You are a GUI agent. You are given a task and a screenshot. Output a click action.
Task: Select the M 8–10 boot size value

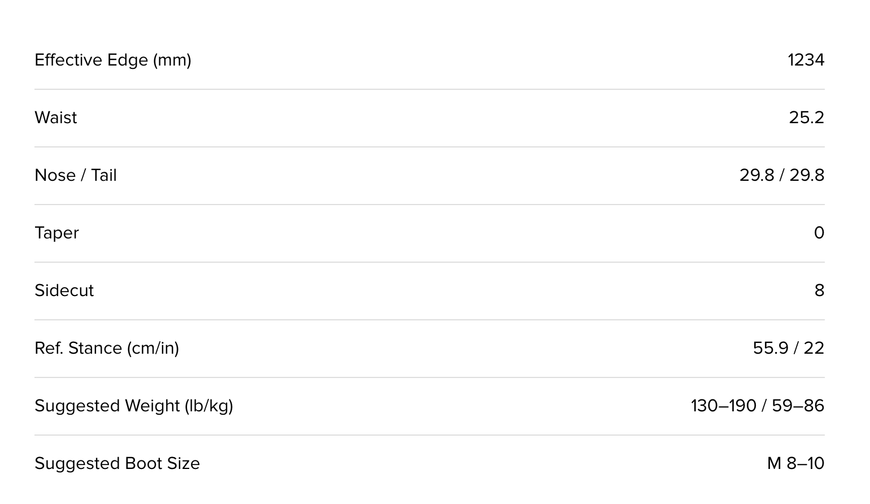point(795,463)
